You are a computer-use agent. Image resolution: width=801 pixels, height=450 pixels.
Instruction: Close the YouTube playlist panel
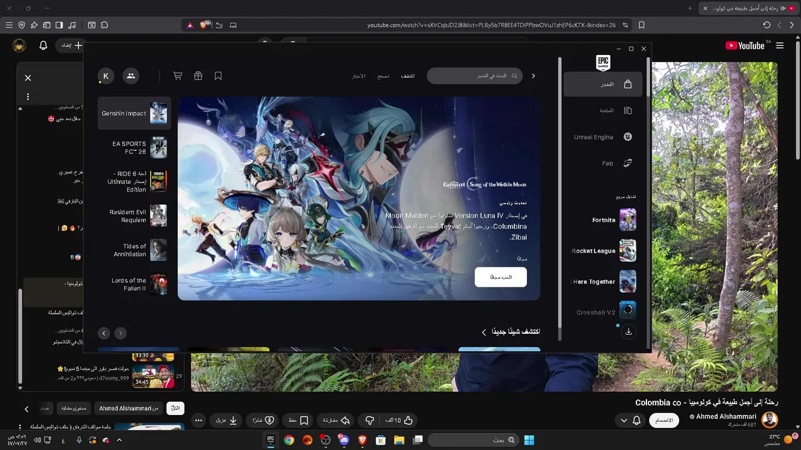28,77
